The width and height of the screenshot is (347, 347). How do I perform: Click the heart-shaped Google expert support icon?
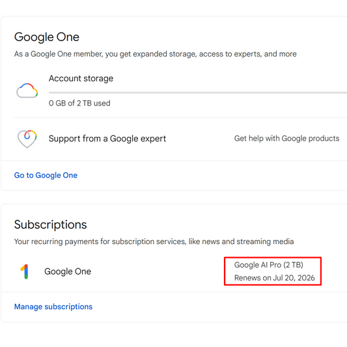click(27, 139)
